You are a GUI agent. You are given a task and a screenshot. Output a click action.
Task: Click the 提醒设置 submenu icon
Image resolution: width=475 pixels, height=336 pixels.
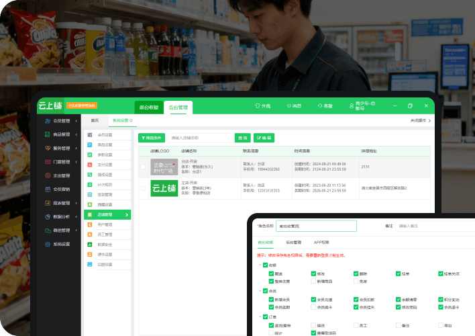click(x=90, y=204)
